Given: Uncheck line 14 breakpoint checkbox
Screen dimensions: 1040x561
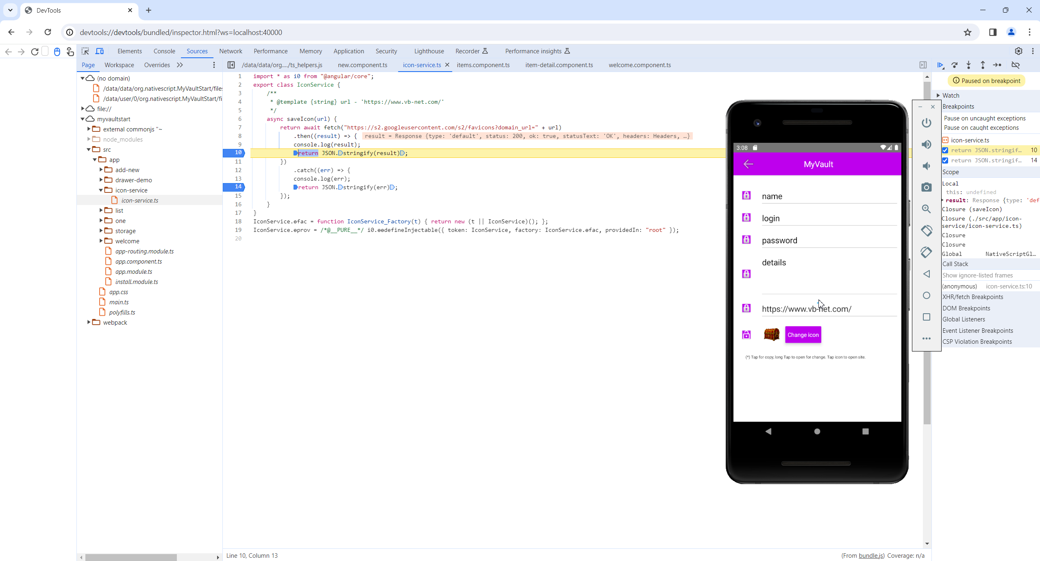Looking at the screenshot, I should (x=945, y=160).
